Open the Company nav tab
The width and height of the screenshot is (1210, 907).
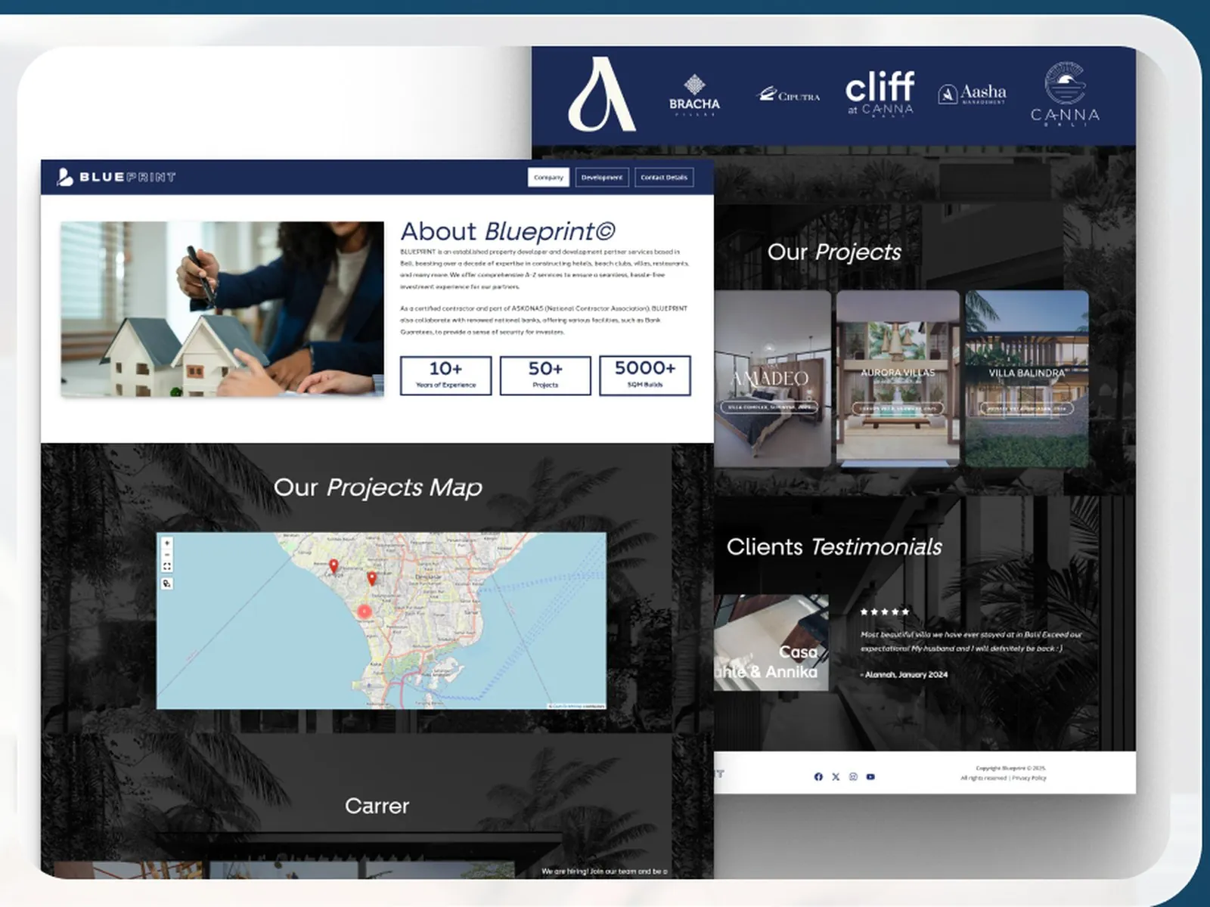point(548,178)
